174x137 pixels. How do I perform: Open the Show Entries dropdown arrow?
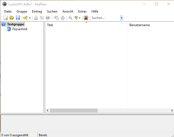(80, 18)
